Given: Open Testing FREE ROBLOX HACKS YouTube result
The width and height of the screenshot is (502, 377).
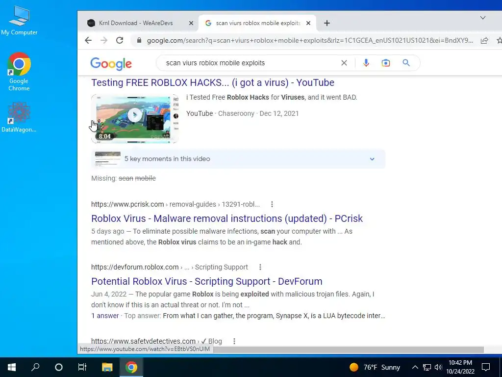Looking at the screenshot, I should (213, 82).
